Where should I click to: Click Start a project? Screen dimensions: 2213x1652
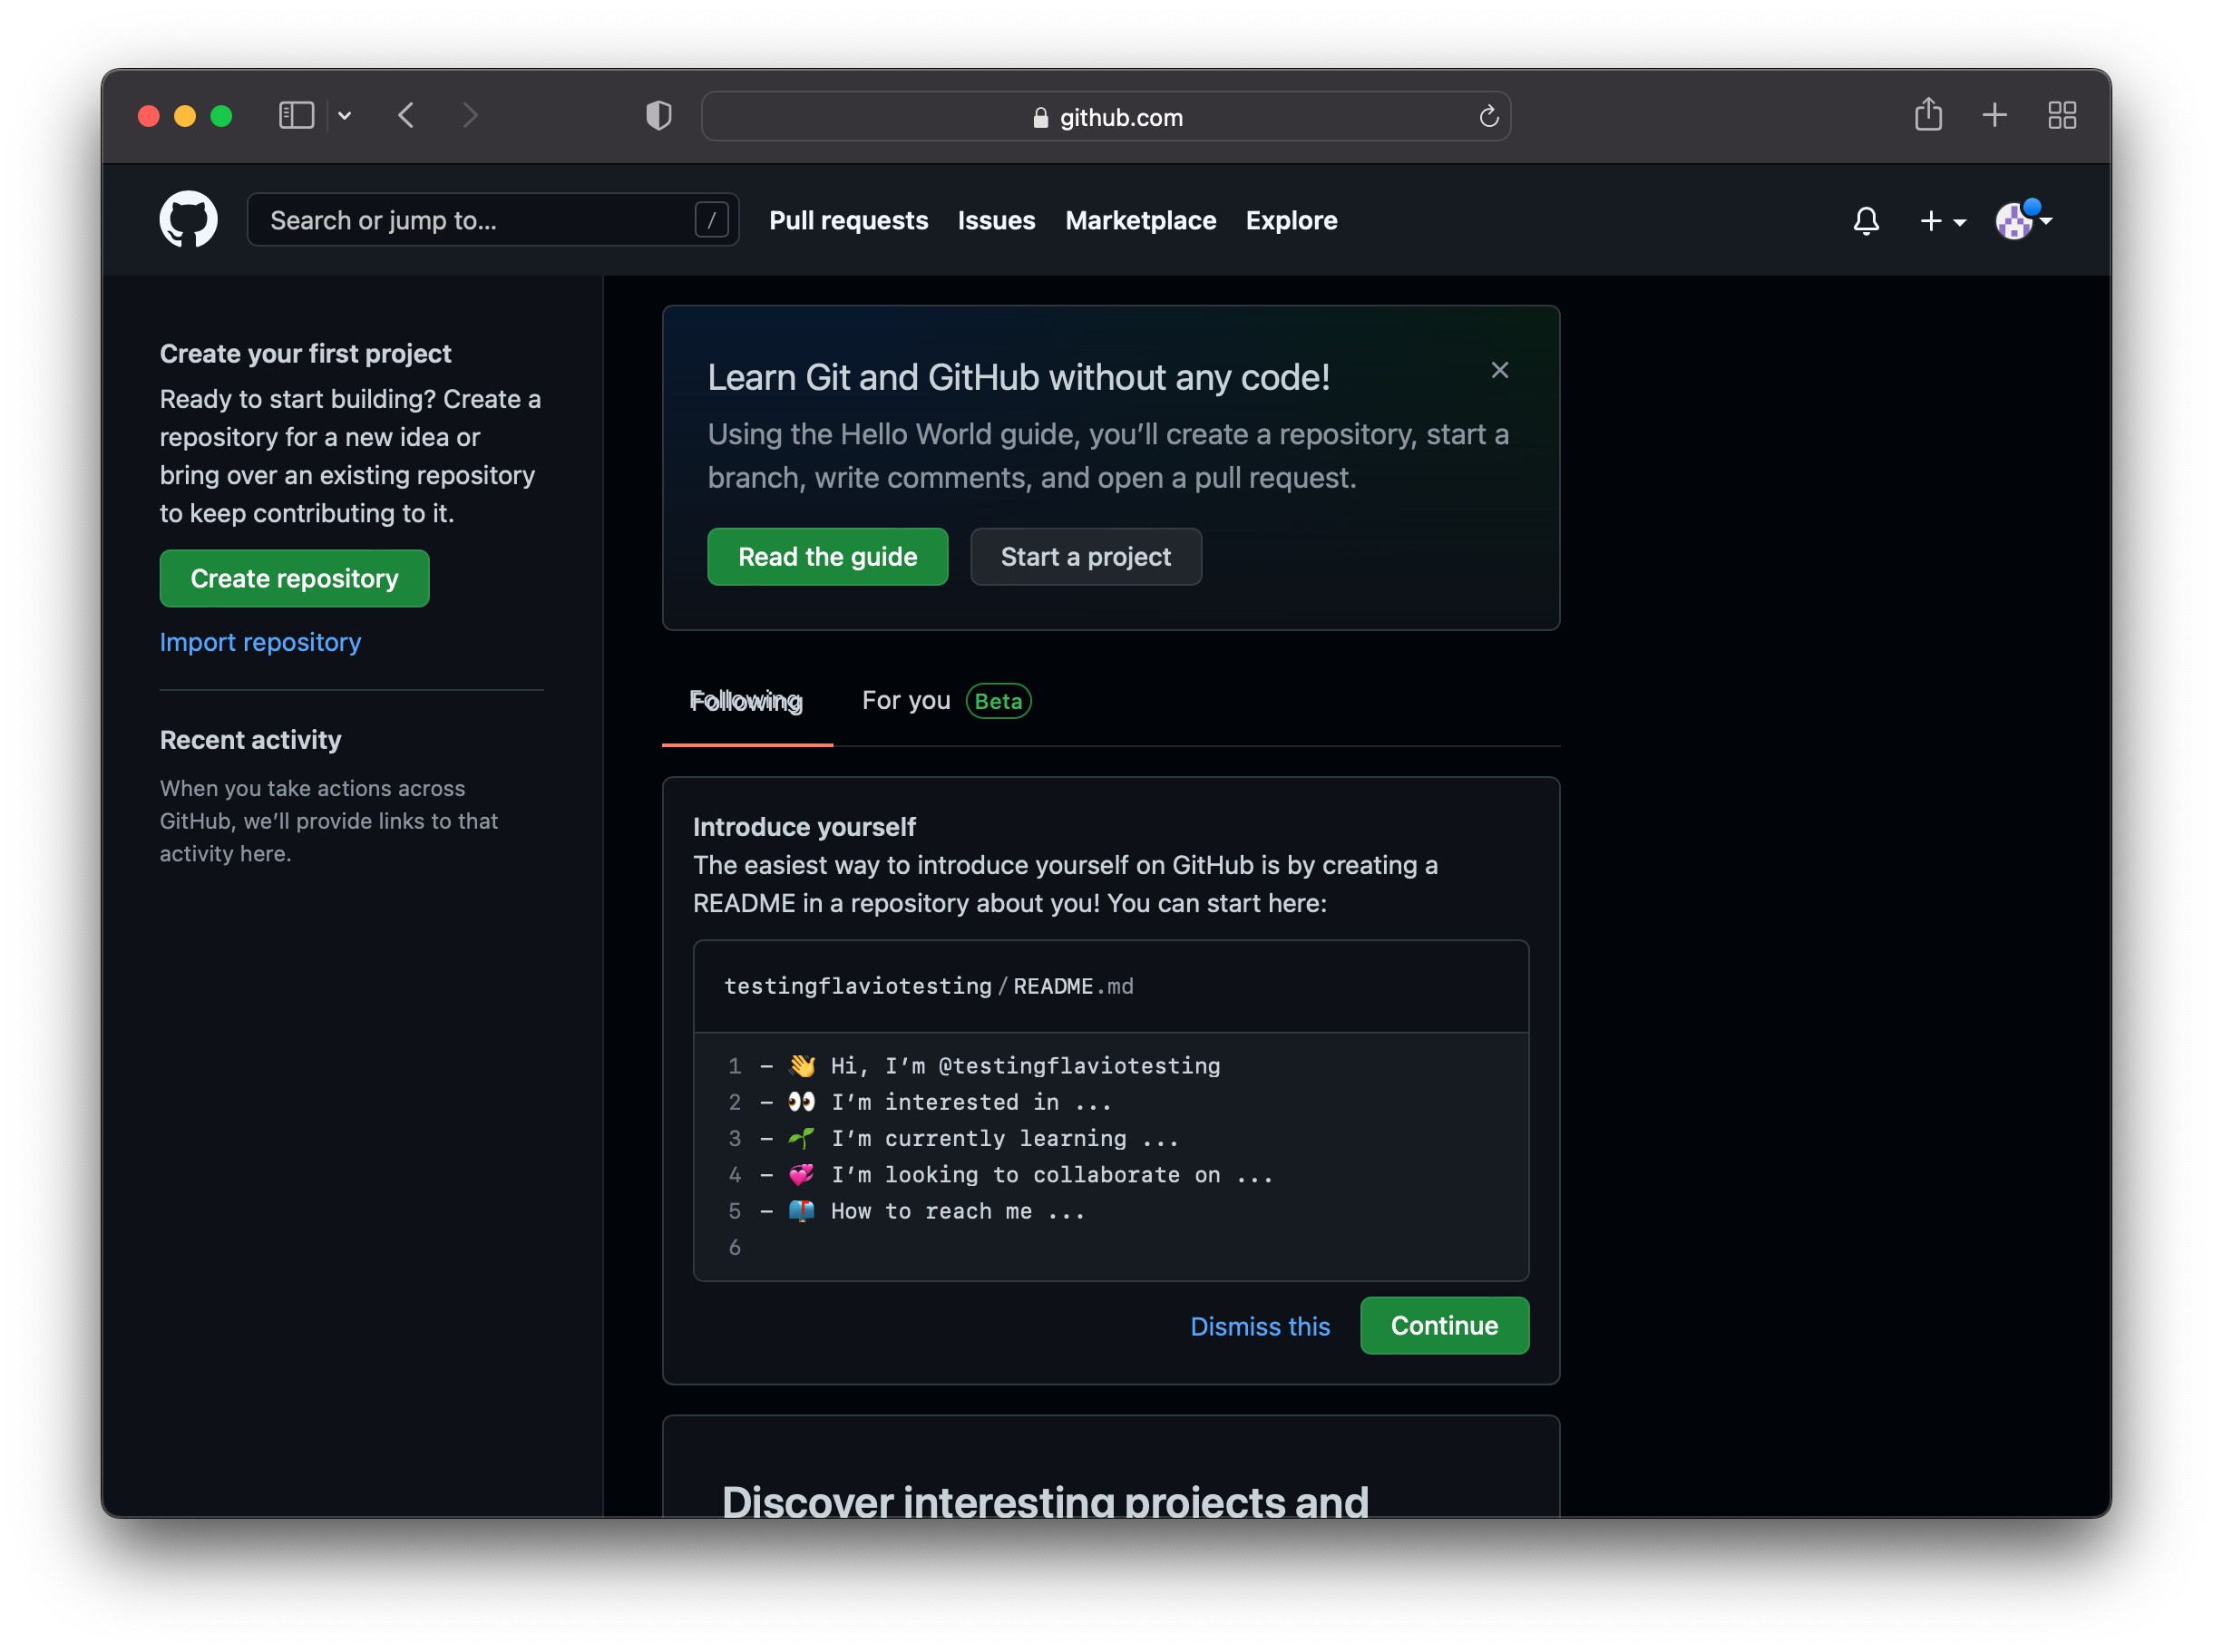(1085, 557)
